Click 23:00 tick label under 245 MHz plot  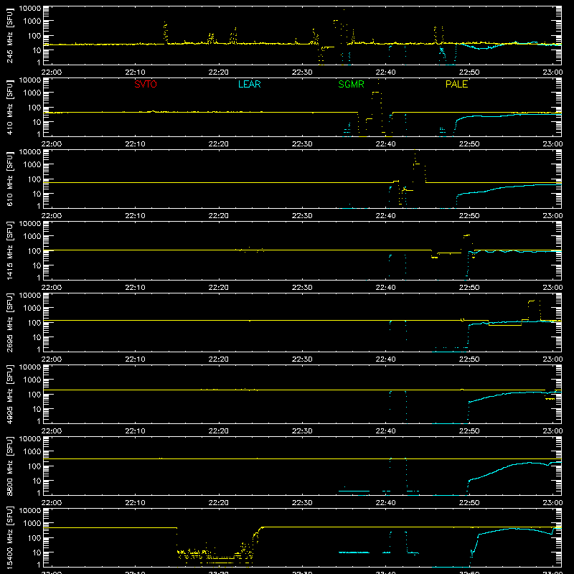[552, 72]
